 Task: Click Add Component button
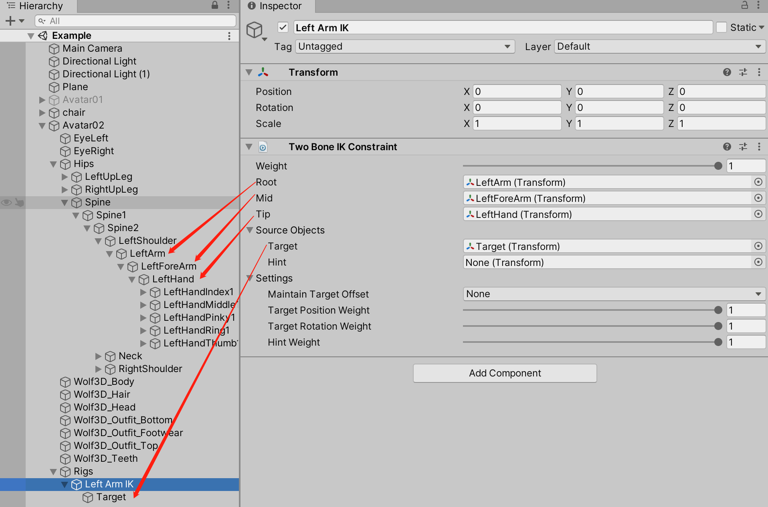(x=505, y=373)
